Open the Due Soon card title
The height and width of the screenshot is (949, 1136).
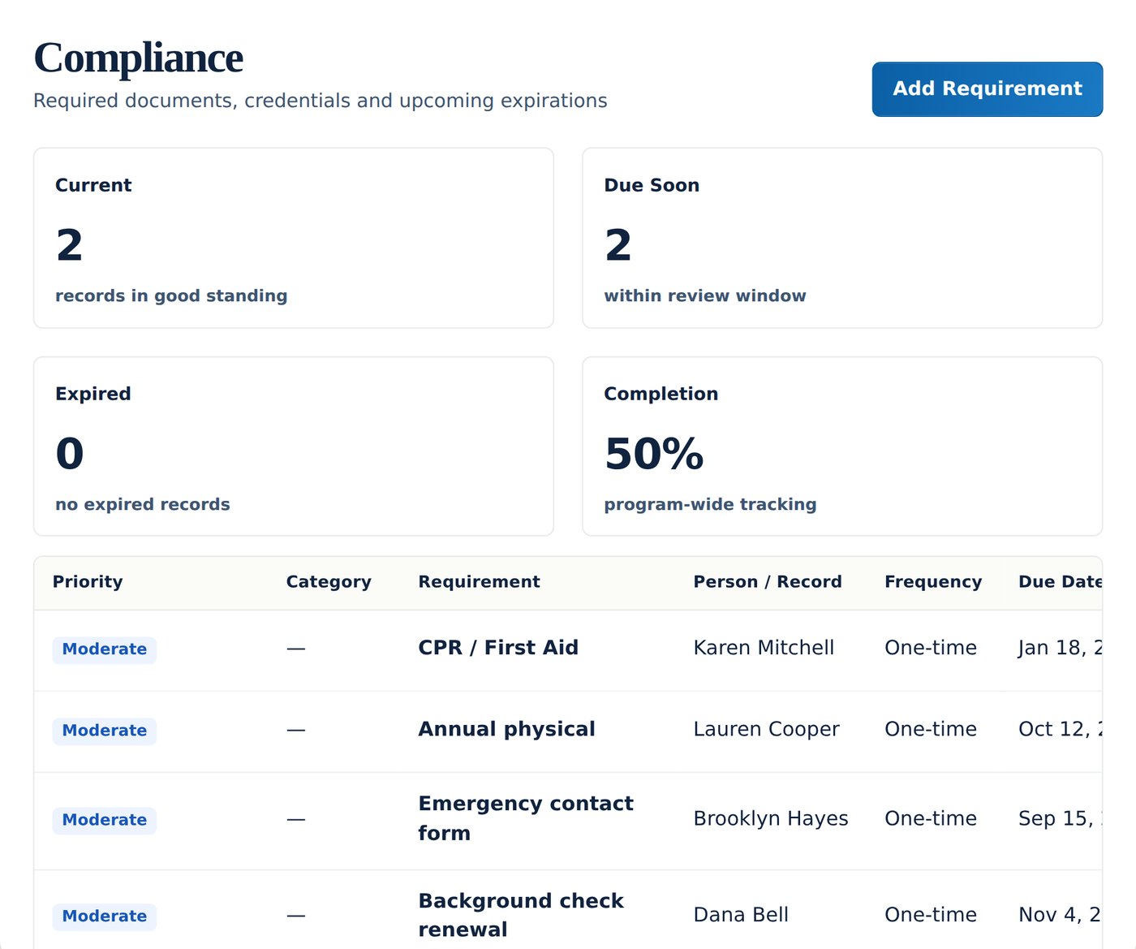click(652, 185)
